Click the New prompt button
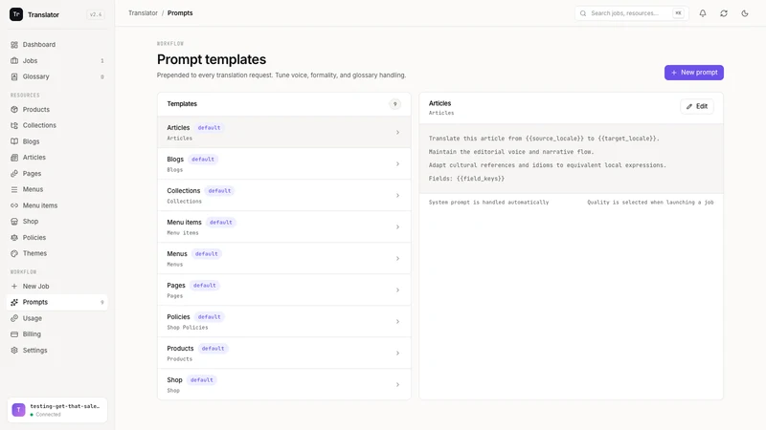 pos(693,73)
